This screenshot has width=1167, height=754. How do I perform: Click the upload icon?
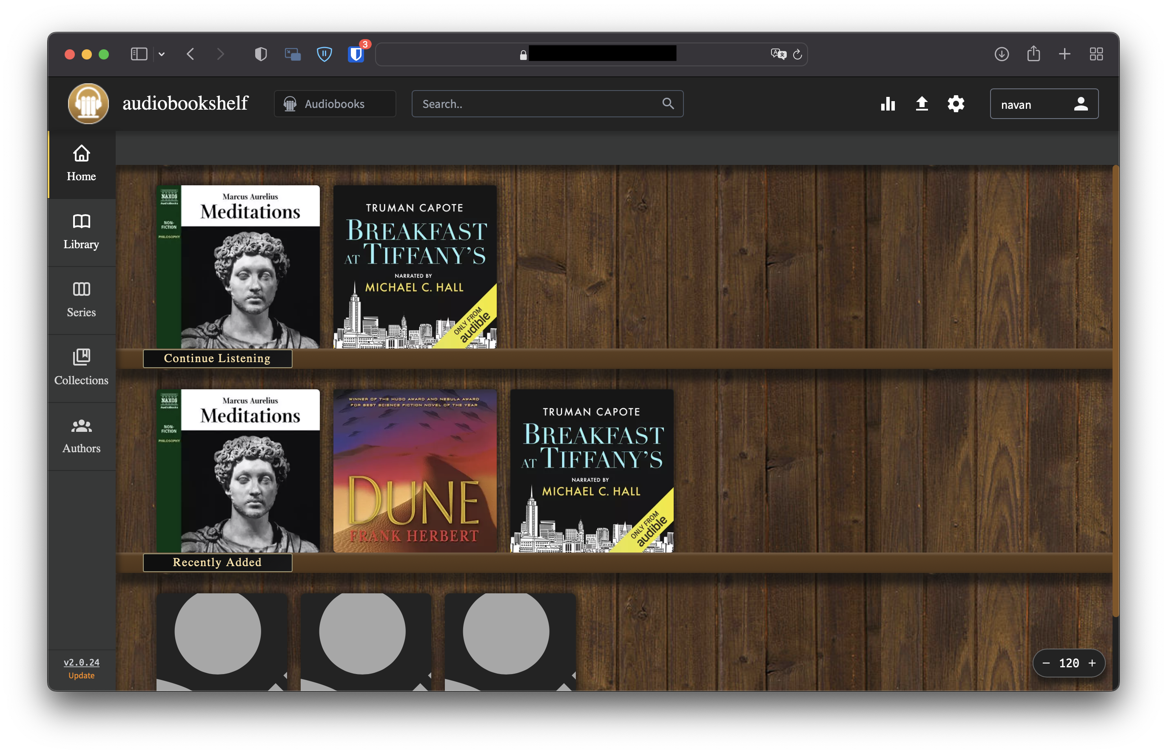[922, 104]
